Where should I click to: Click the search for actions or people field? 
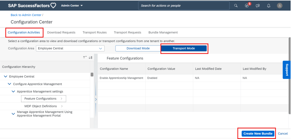184,6
